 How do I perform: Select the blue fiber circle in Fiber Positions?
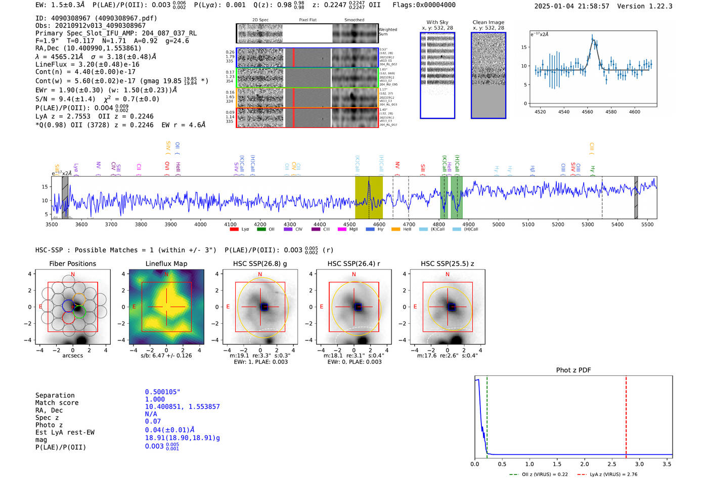(x=68, y=305)
